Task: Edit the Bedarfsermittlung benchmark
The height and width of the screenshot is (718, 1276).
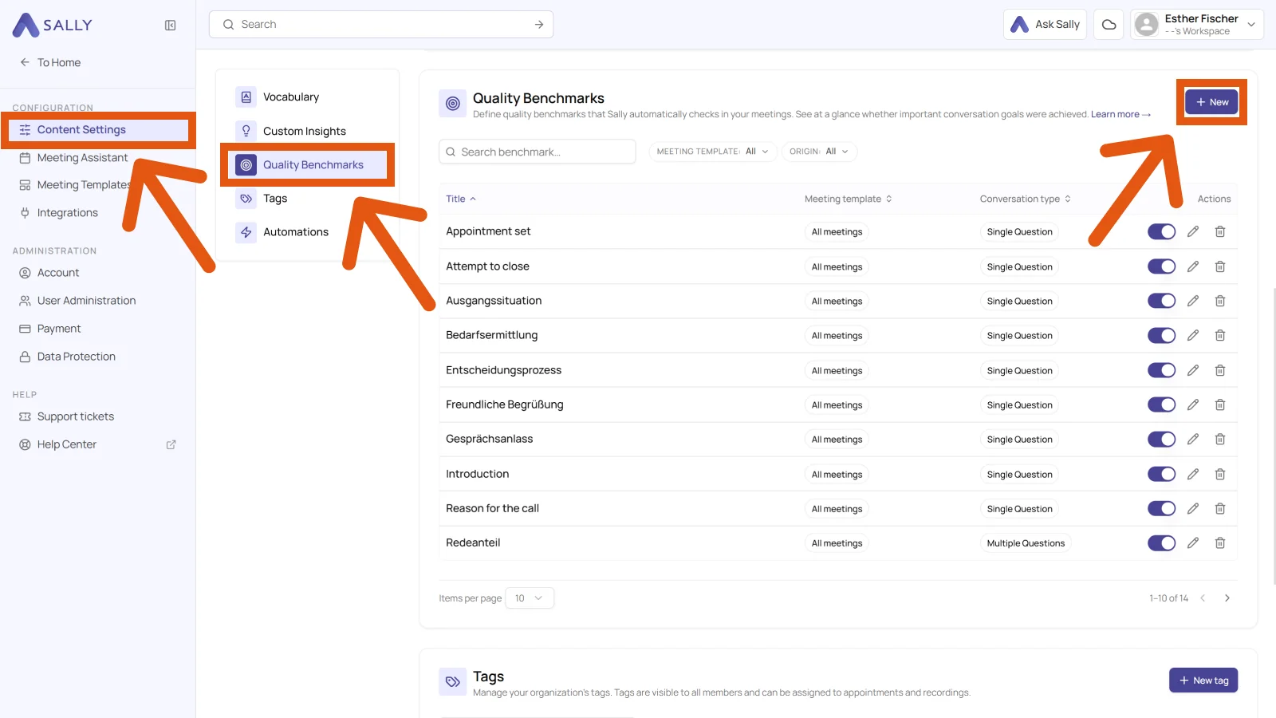Action: click(1193, 335)
